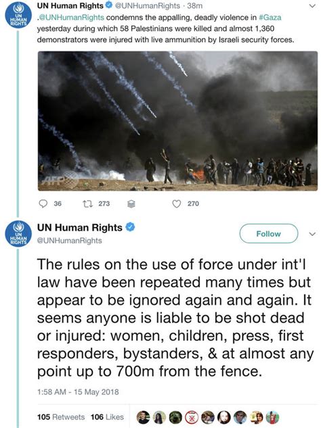Open the 1:58 AM - 15 May 2018 timestamp

coord(78,392)
